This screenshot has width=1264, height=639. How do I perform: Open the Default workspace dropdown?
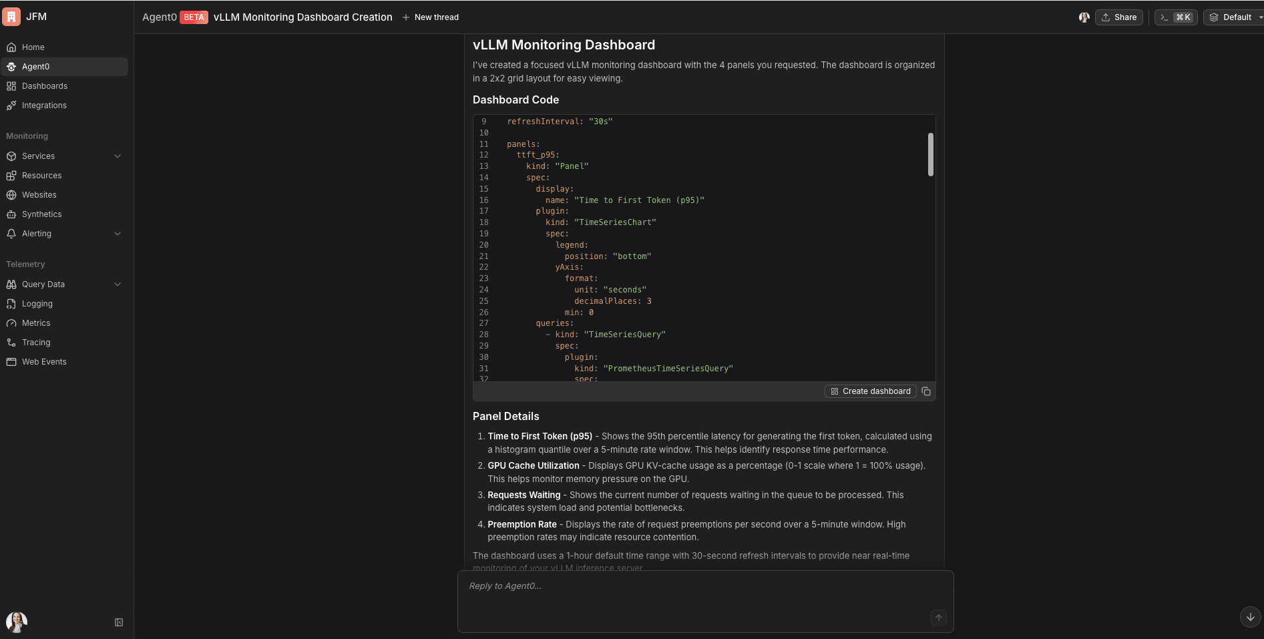1233,17
